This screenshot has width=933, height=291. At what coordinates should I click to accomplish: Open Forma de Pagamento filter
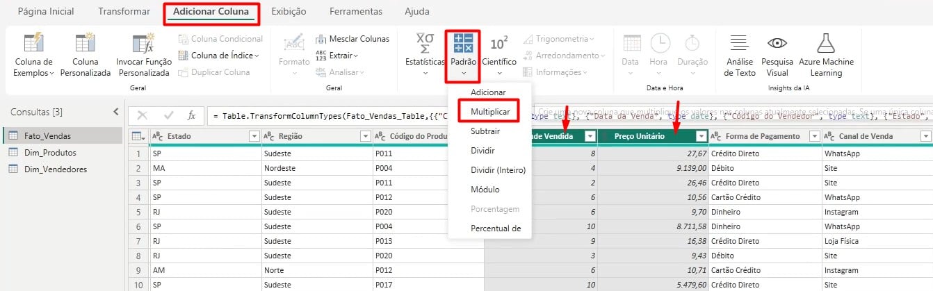tap(813, 136)
